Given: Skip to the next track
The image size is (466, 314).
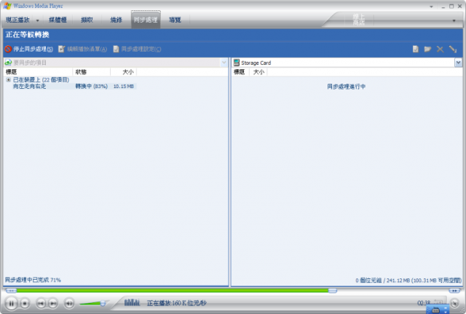Looking at the screenshot, I should click(53, 303).
